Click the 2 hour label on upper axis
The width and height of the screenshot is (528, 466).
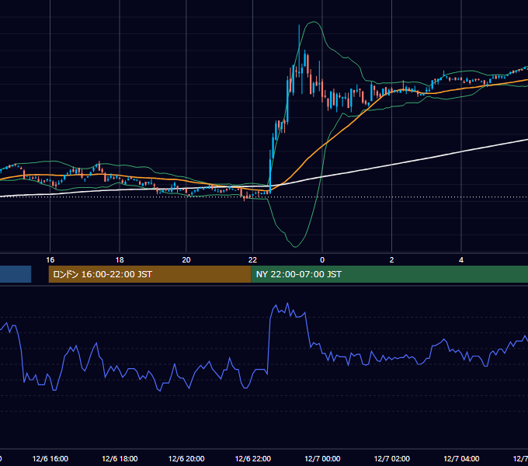391,260
